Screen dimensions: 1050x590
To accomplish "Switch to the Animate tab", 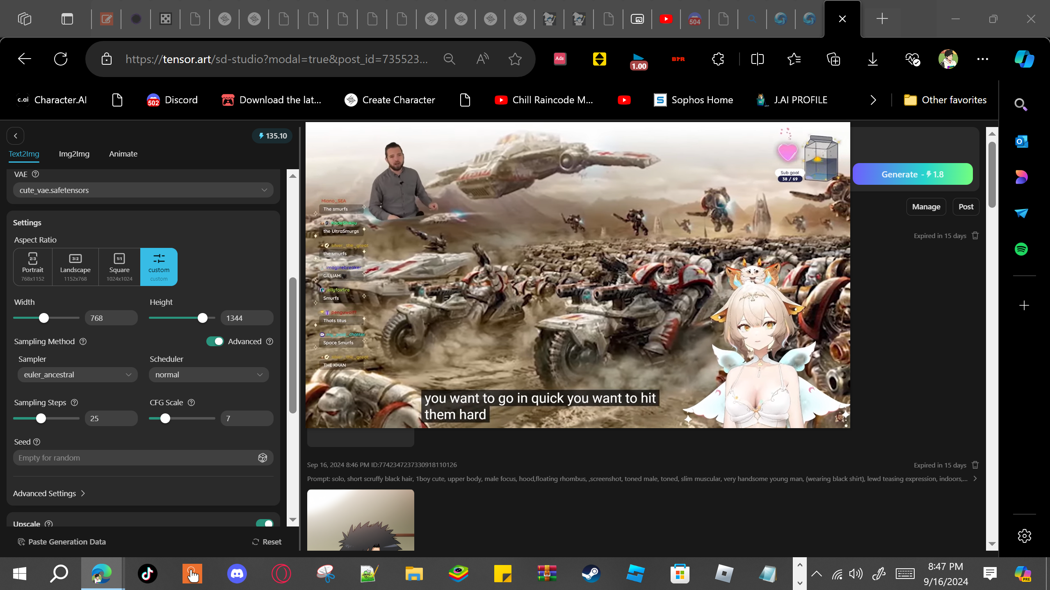I will coord(123,154).
